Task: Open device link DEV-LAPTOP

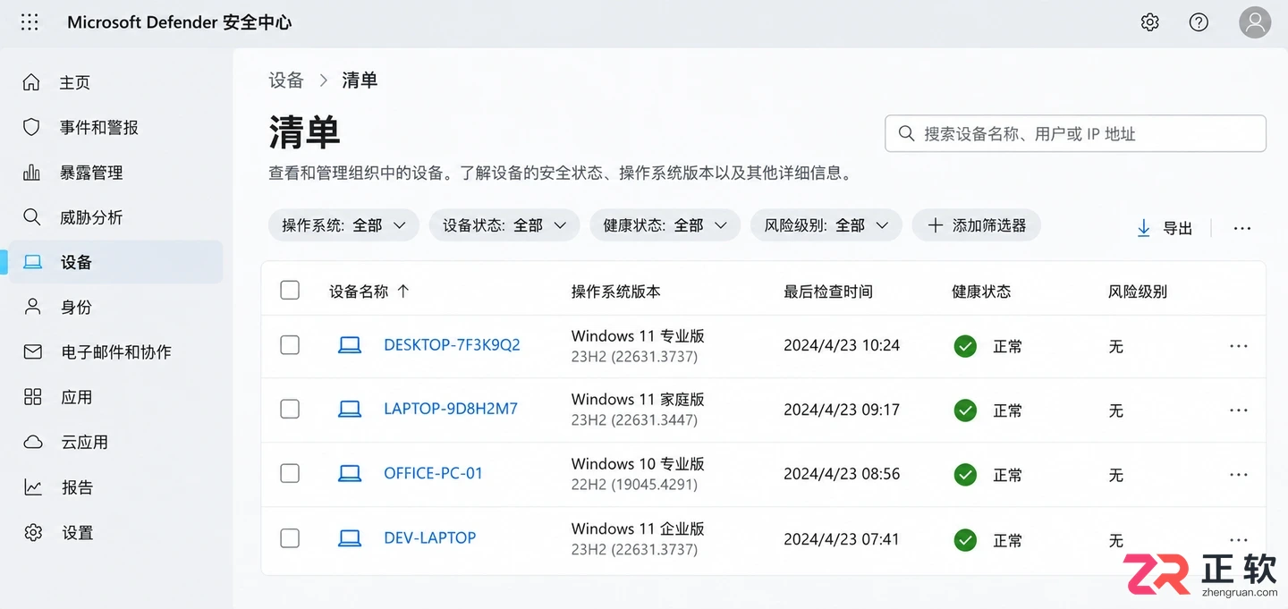Action: click(x=429, y=537)
